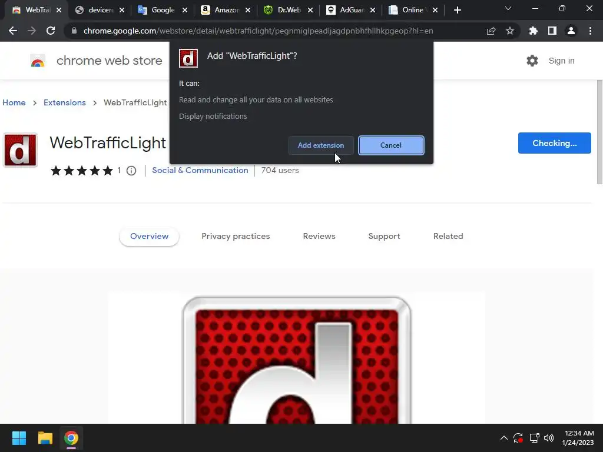This screenshot has width=603, height=452.
Task: Open the Chrome Web Store settings gear
Action: (x=532, y=61)
